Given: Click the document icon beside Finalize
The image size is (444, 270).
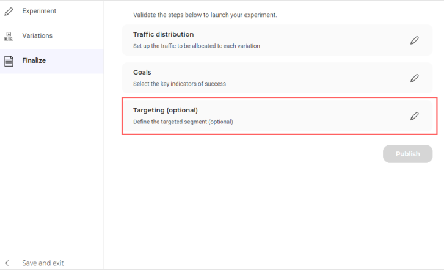Looking at the screenshot, I should coord(9,61).
